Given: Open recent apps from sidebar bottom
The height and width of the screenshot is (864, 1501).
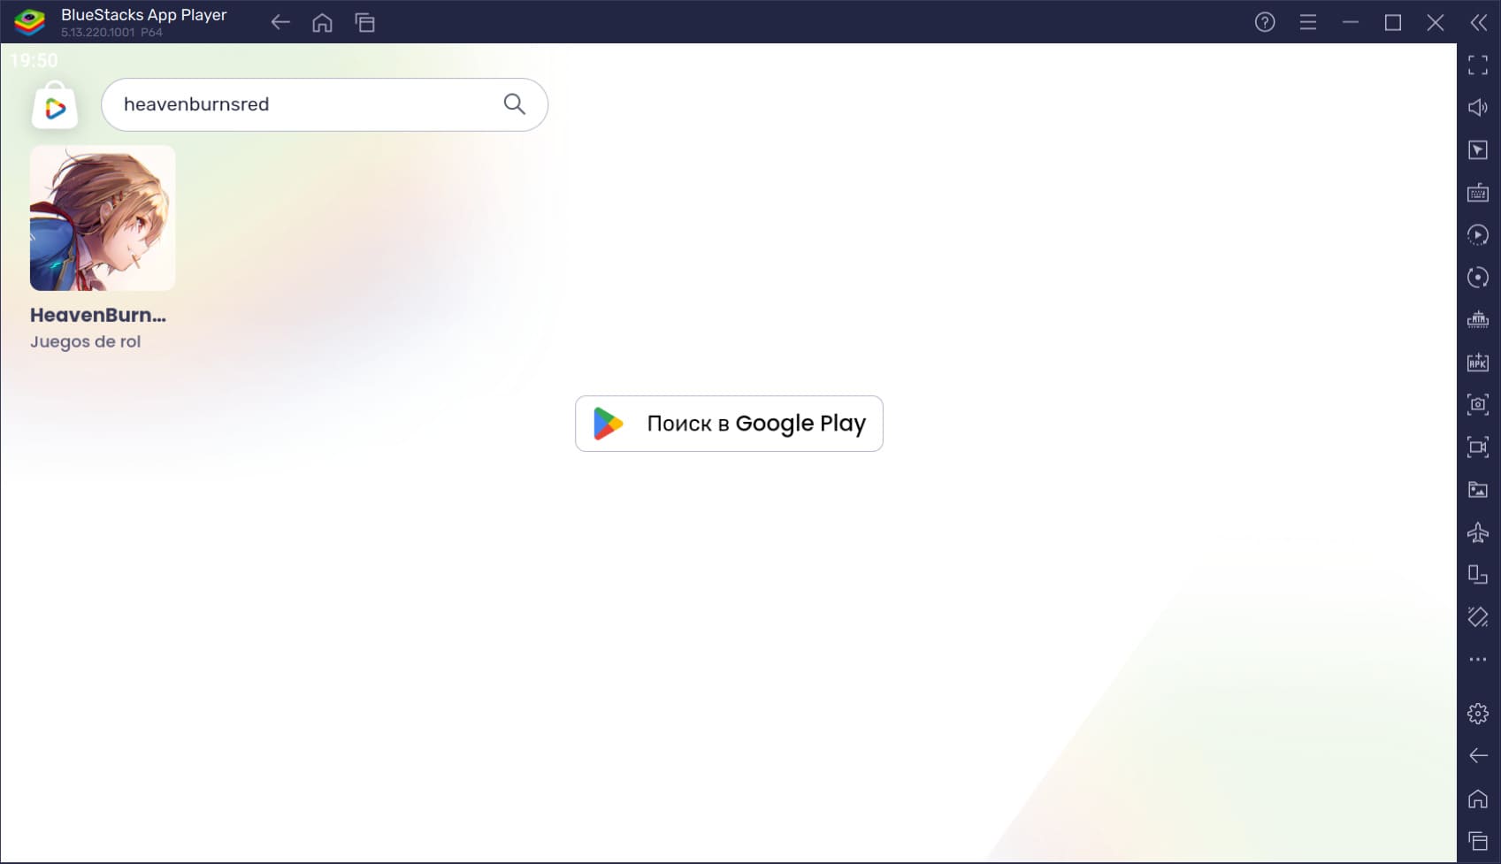Looking at the screenshot, I should 1478,841.
